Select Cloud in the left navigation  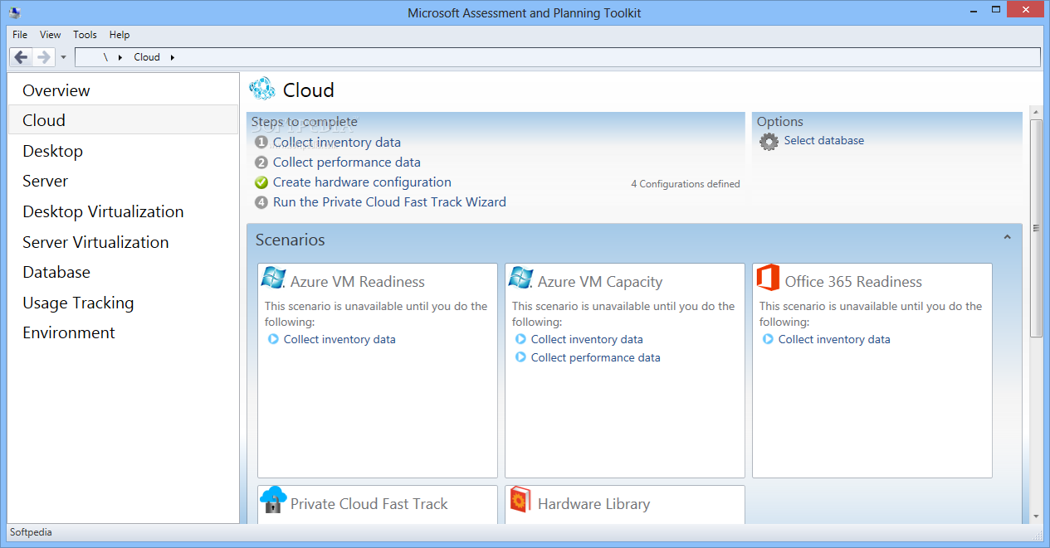tap(123, 120)
